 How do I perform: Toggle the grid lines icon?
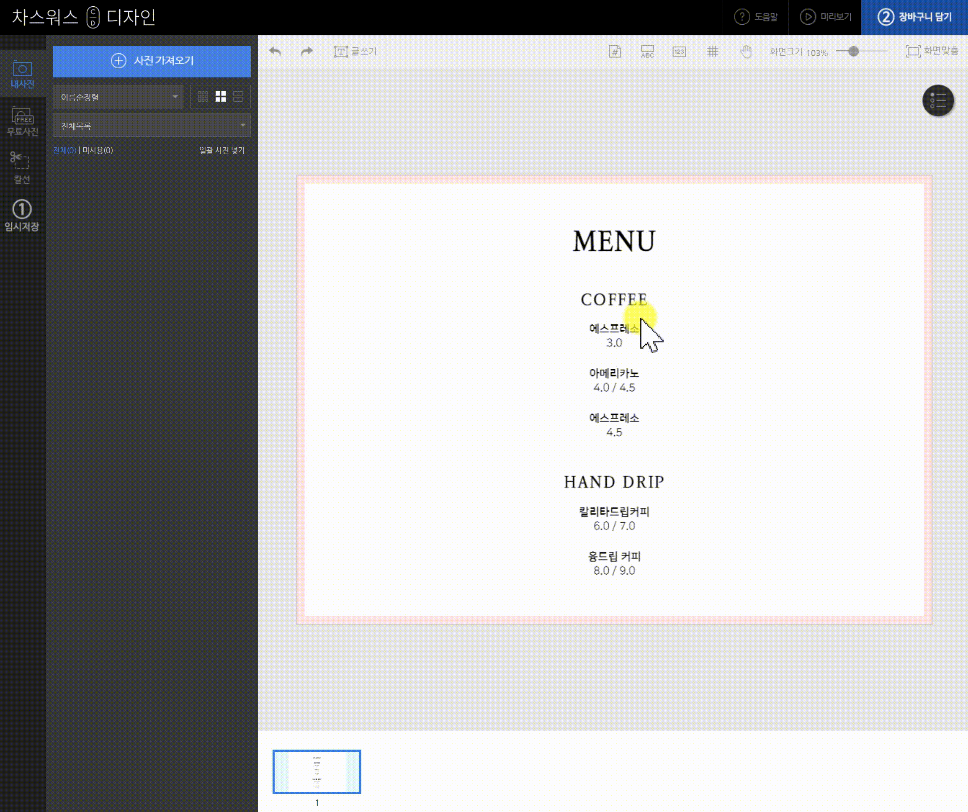[713, 51]
